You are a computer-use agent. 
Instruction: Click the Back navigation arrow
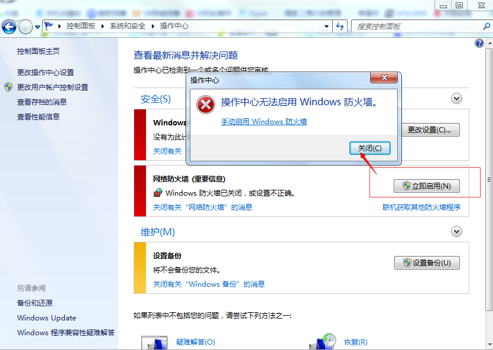coord(9,27)
